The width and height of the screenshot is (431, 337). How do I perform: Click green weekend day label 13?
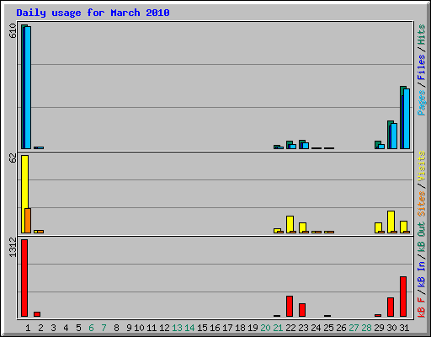(177, 328)
